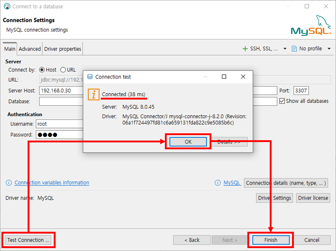Select the Host radio button
336x251 pixels.
point(42,70)
